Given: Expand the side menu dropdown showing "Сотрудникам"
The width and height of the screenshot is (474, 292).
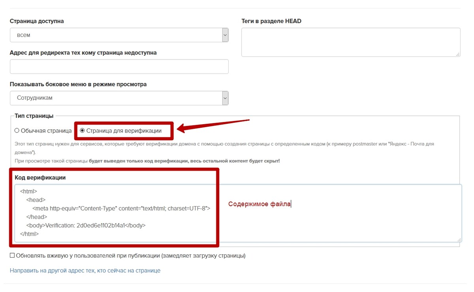Looking at the screenshot, I should (119, 98).
